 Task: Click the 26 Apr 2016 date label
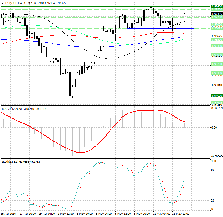8,213
